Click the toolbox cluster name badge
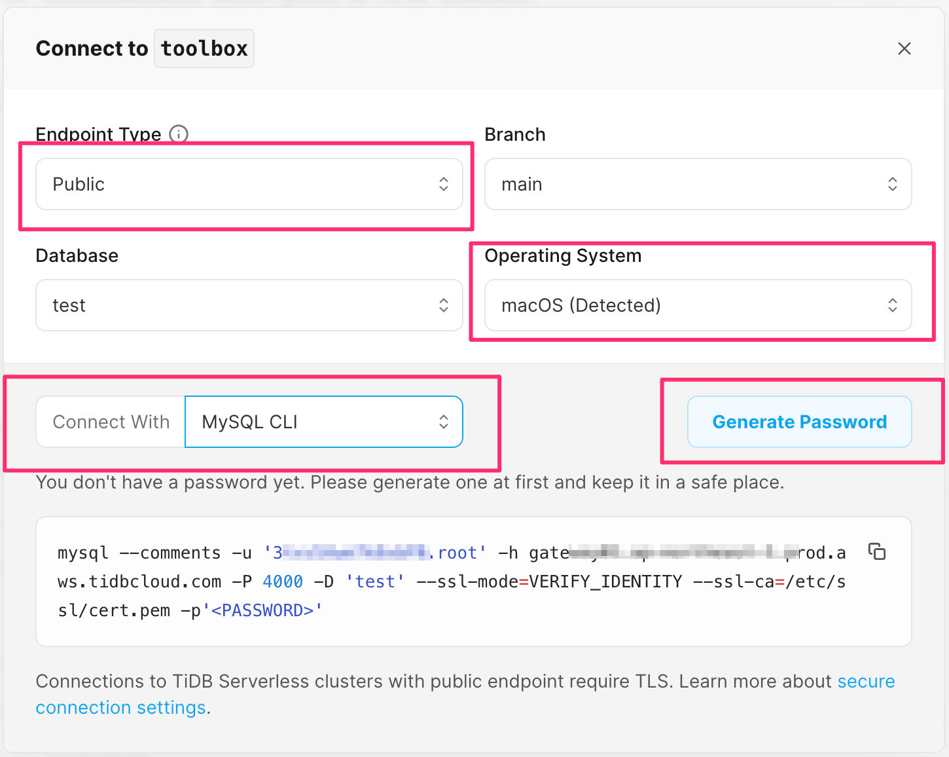949x757 pixels. click(204, 48)
